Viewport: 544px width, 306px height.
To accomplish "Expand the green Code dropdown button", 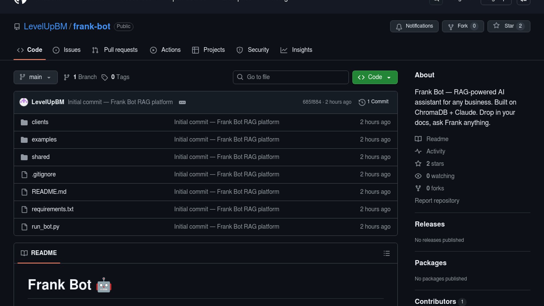I will pos(375,77).
